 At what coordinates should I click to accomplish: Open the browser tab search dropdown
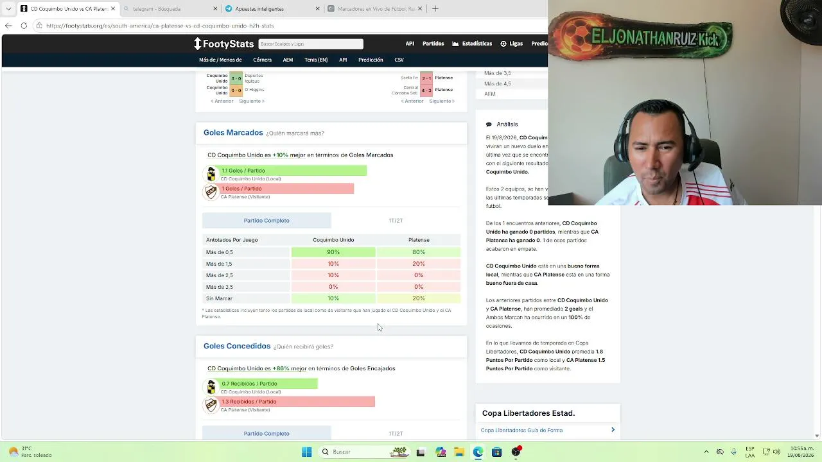coord(8,9)
